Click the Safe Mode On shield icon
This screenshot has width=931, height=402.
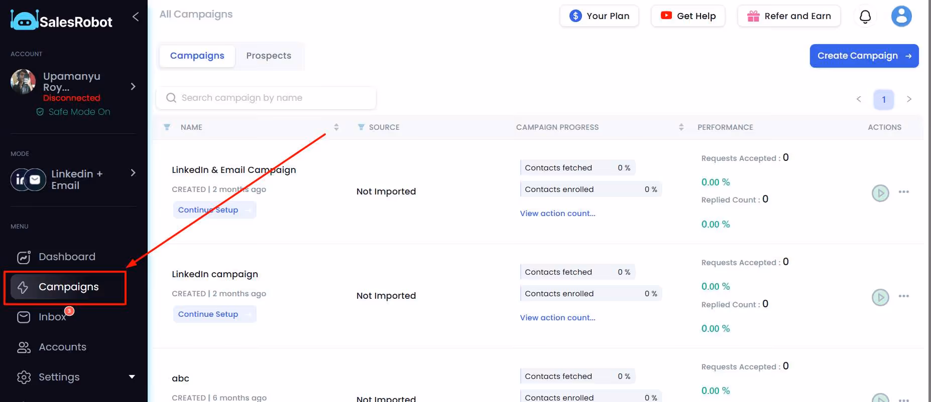click(40, 112)
